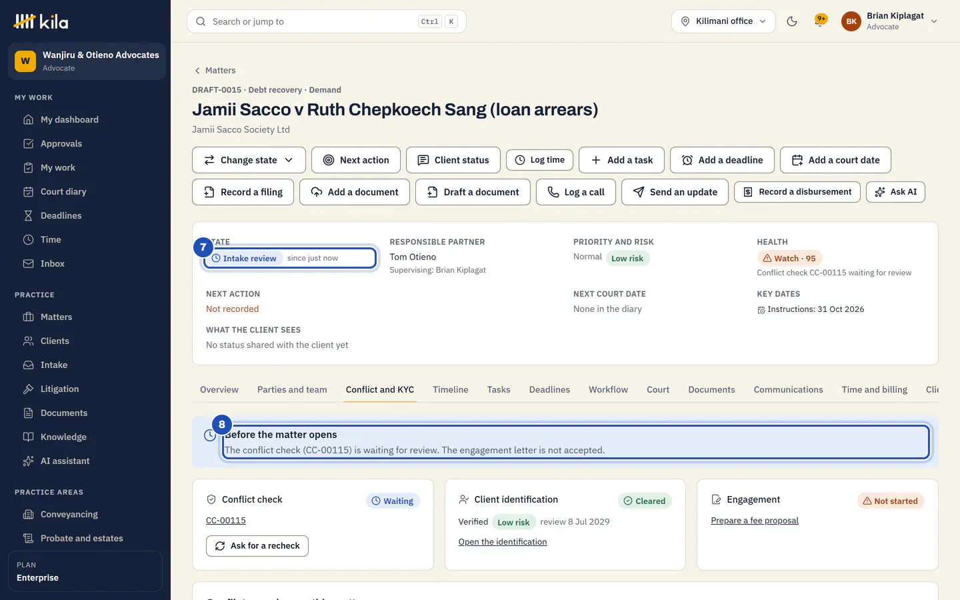960x600 pixels.
Task: Open the Timeline tab
Action: [x=451, y=389]
